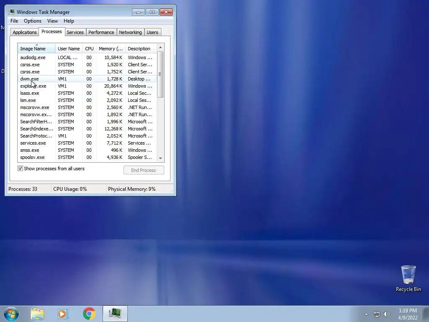
Task: Select the explorer.exe row with 20,864 K
Action: (x=88, y=86)
